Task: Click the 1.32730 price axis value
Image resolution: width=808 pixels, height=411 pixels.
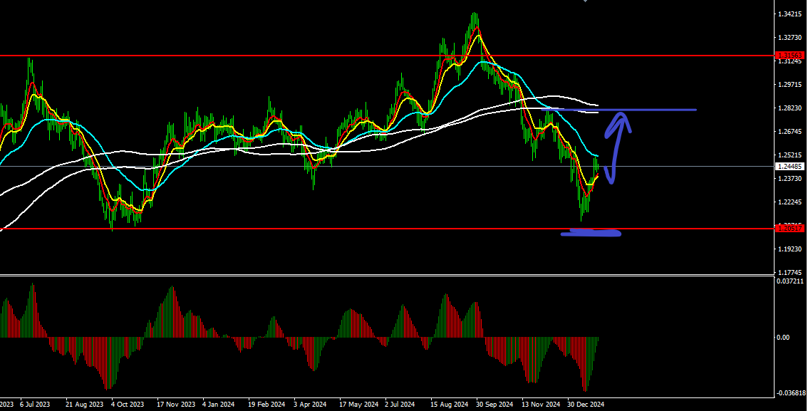Action: (x=790, y=38)
